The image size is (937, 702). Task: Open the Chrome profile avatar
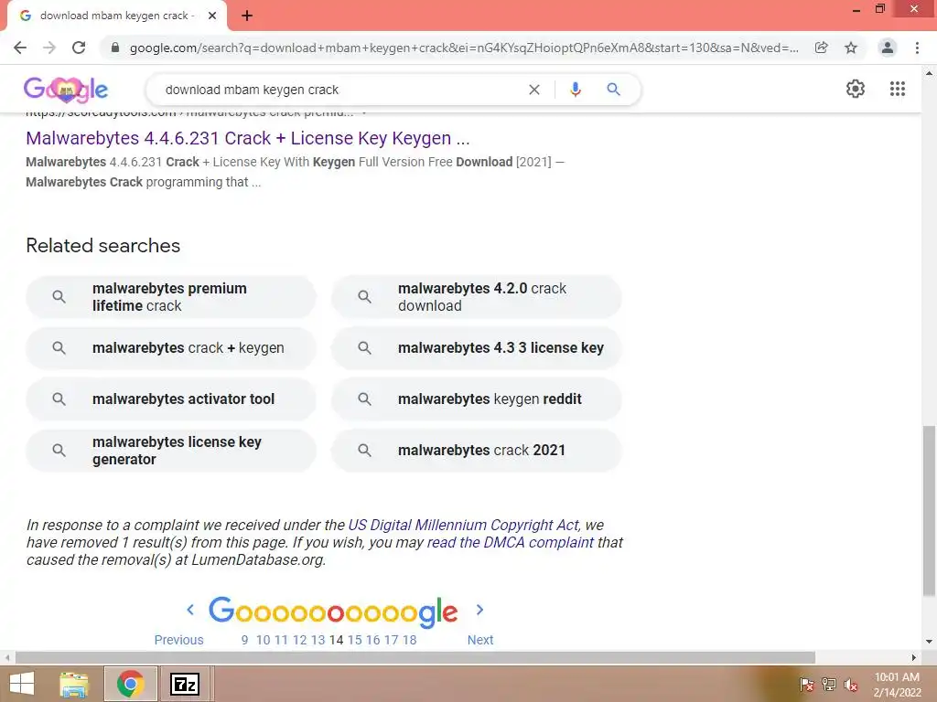pyautogui.click(x=888, y=48)
